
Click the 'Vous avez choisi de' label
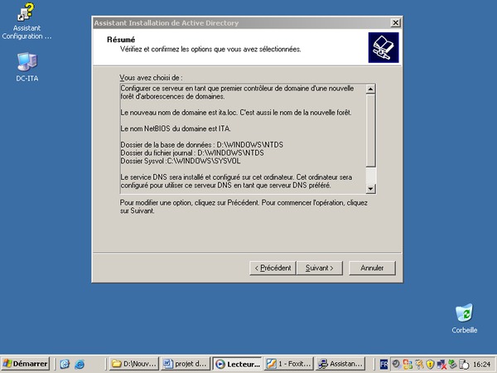pos(151,78)
